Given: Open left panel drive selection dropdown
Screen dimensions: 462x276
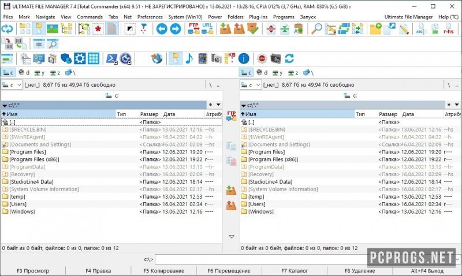Looking at the screenshot, I should [x=12, y=85].
